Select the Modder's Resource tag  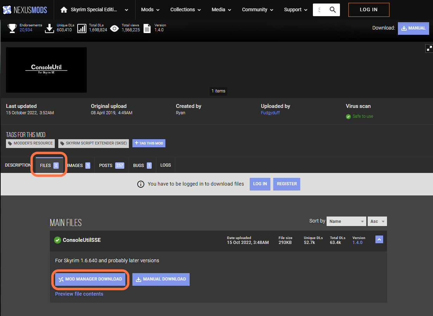pos(31,143)
